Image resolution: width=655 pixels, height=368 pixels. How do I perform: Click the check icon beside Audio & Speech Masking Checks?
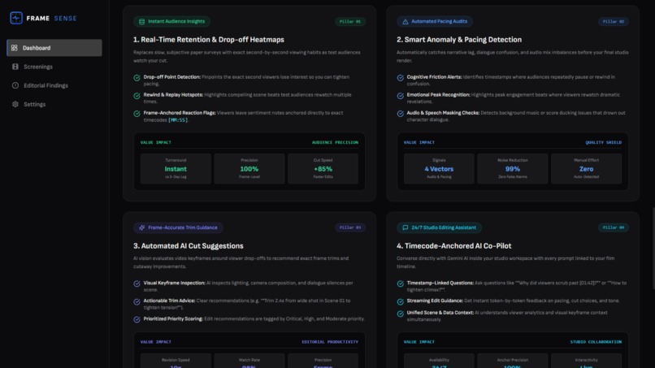coord(400,114)
